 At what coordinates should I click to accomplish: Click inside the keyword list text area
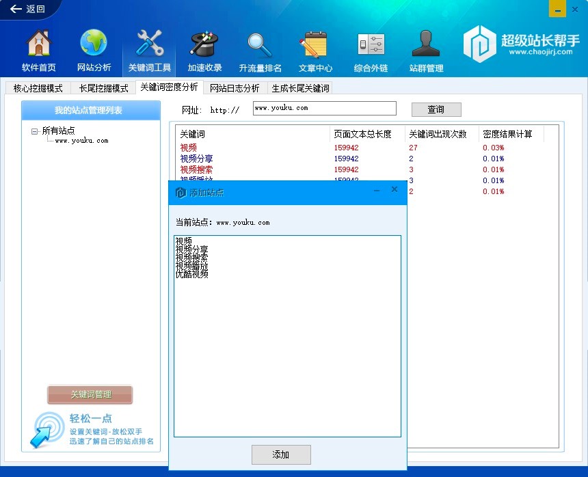[287, 342]
